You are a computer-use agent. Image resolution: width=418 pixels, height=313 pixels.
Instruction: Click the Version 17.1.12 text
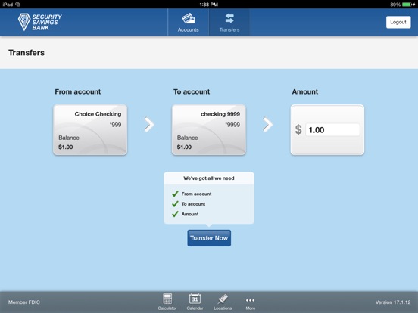coord(393,302)
